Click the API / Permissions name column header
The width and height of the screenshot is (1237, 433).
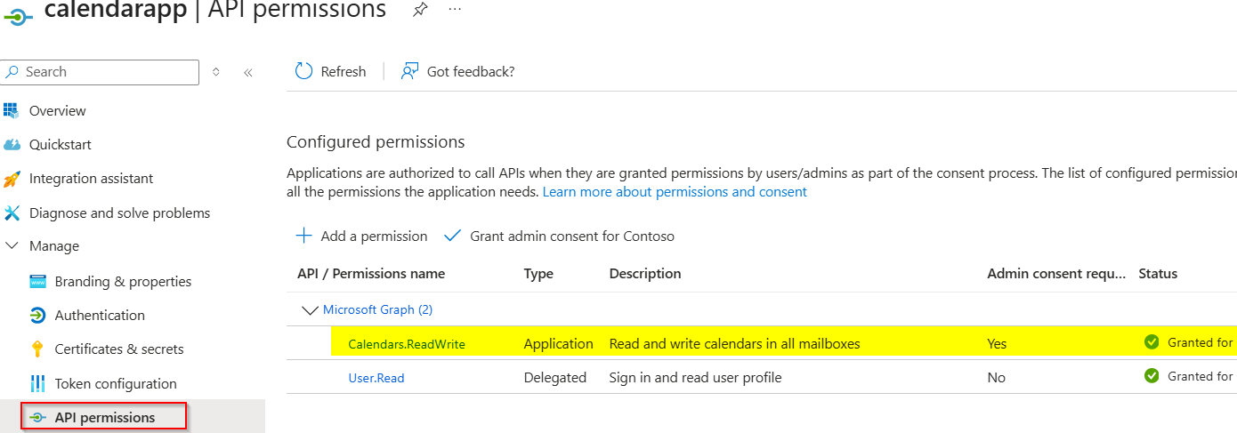point(371,274)
